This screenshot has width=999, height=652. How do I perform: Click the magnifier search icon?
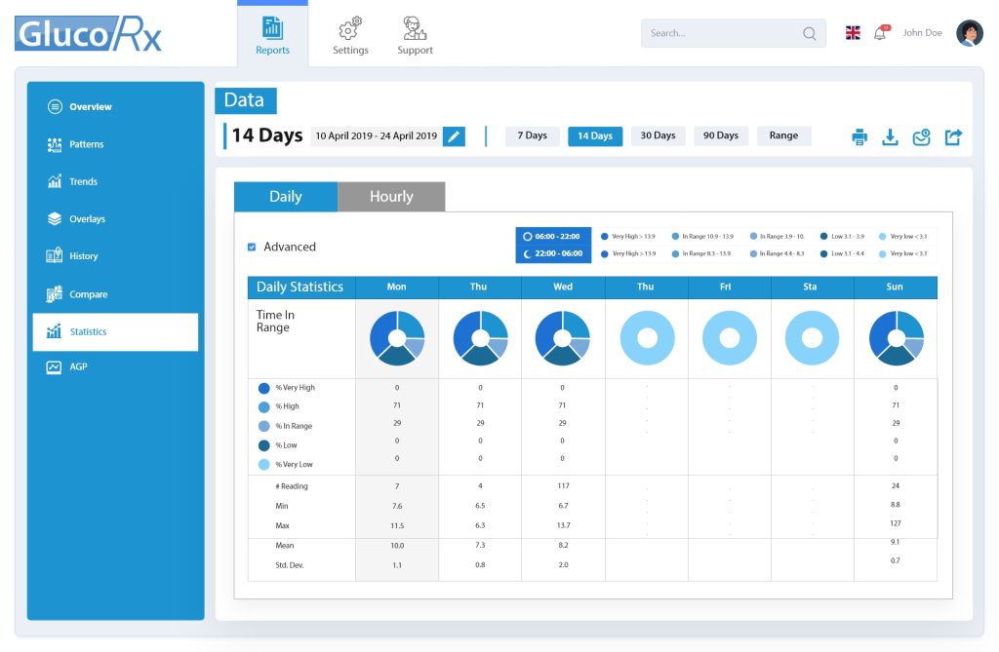(809, 33)
